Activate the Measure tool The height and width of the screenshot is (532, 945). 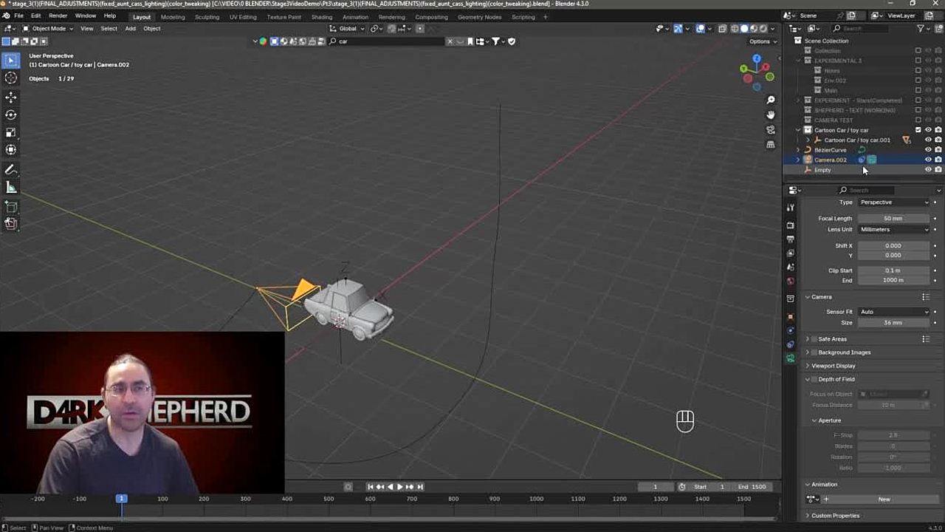[x=11, y=188]
